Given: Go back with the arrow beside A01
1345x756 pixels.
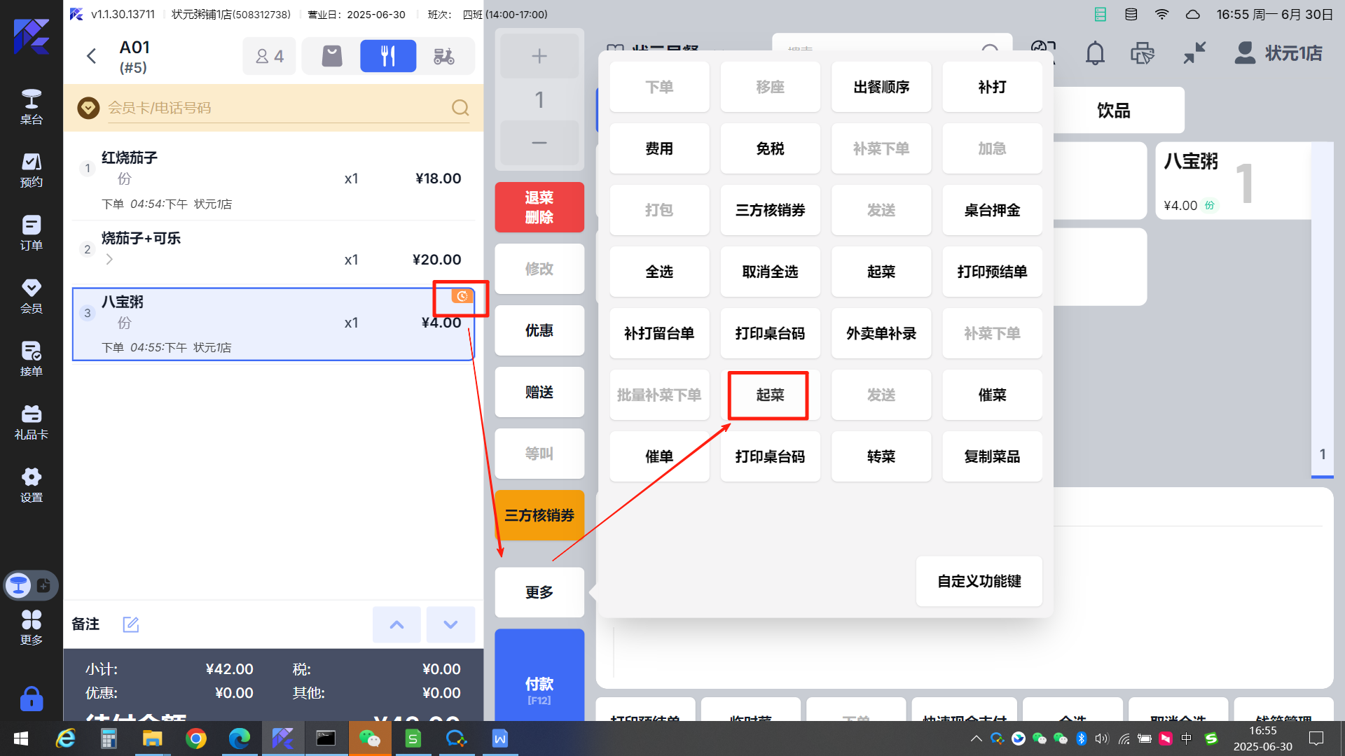Looking at the screenshot, I should 91,56.
